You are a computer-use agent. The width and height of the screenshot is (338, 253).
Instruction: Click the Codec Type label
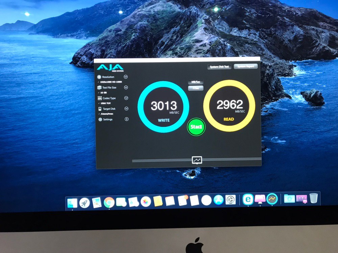tap(109, 98)
